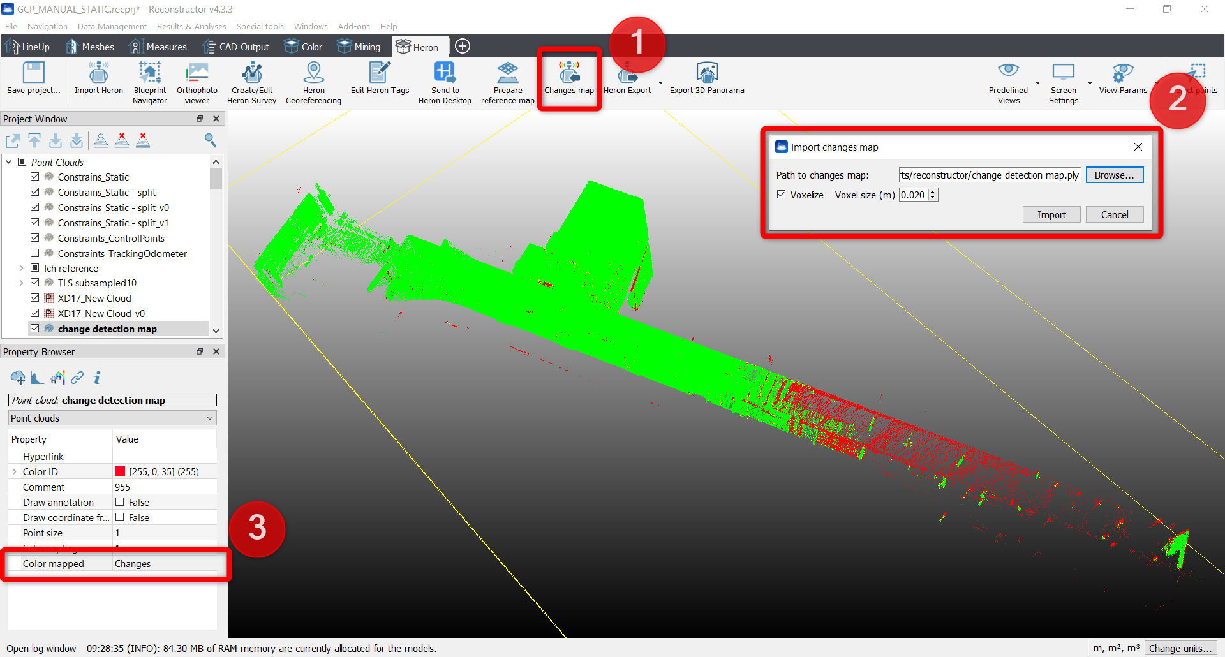Toggle the Draw annotation checkbox
The image size is (1225, 657).
(120, 502)
